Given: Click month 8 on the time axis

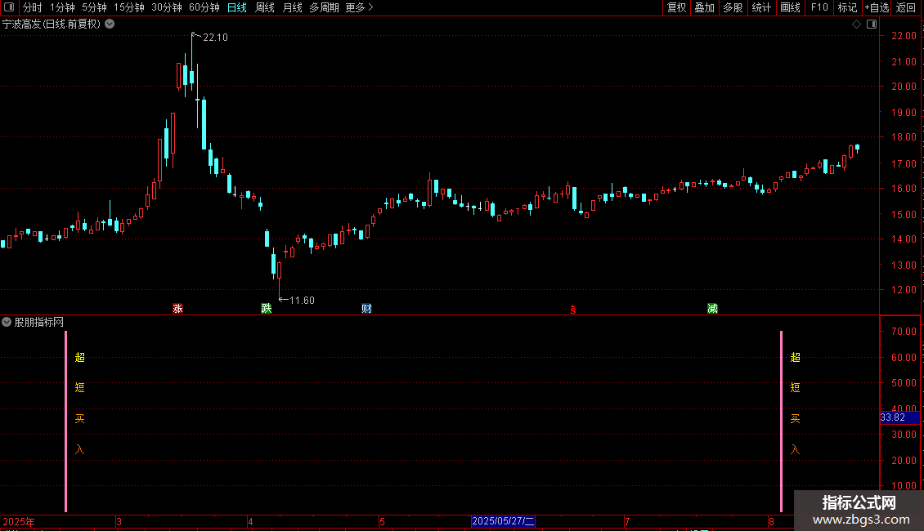Looking at the screenshot, I should click(x=771, y=521).
